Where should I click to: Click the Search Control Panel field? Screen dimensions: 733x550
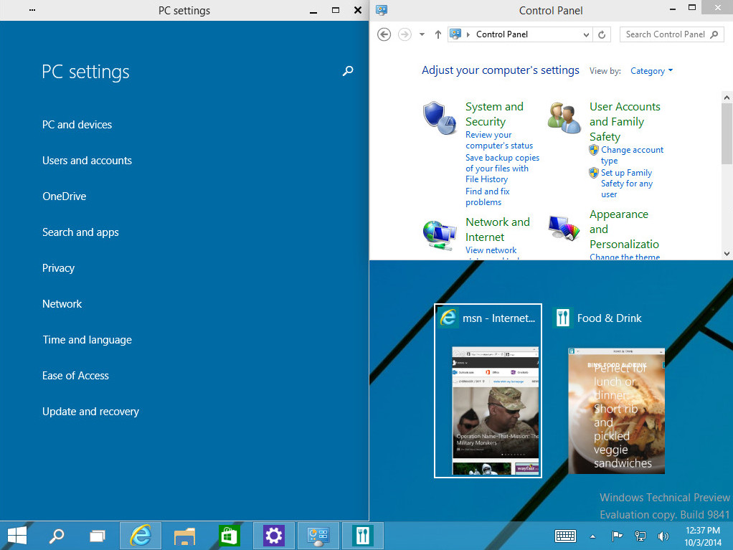click(672, 34)
